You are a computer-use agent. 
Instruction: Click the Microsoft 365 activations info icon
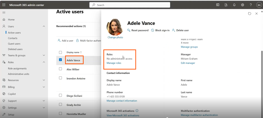click(137, 111)
